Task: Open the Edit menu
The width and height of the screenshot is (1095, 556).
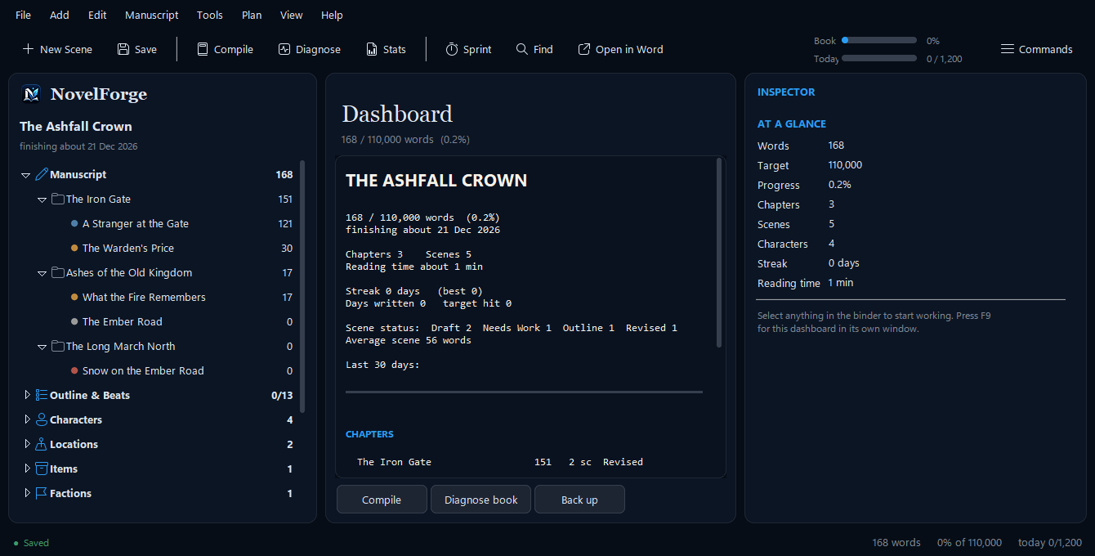Action: coord(97,15)
